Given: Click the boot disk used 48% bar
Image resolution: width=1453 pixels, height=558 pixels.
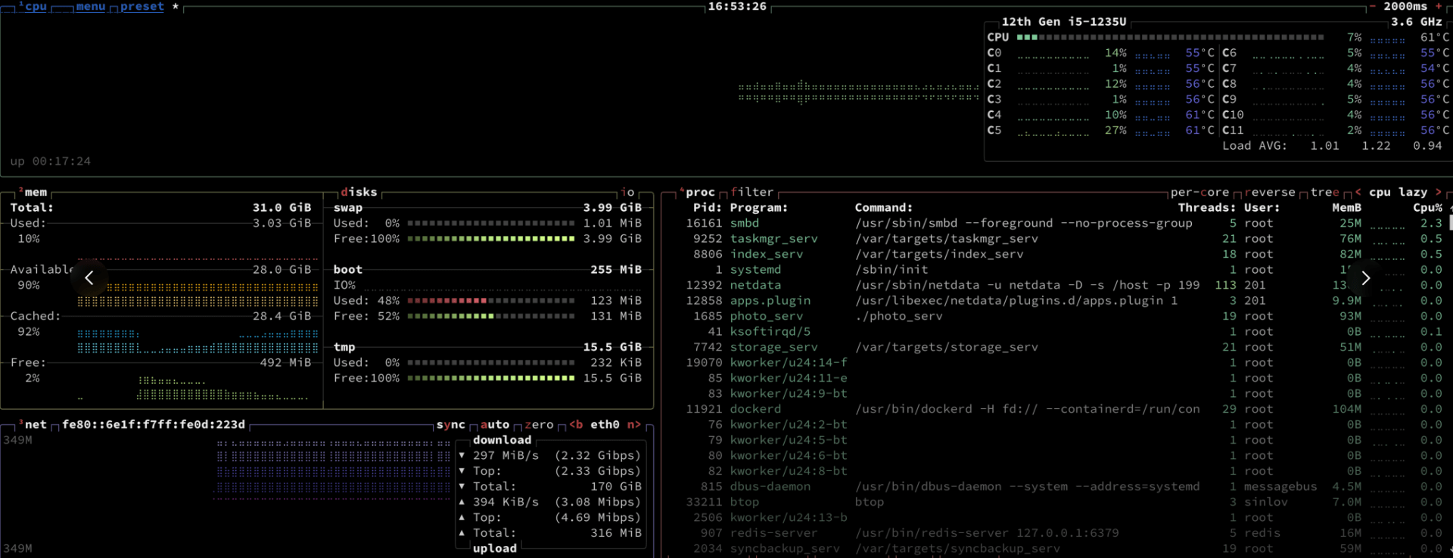Looking at the screenshot, I should pyautogui.click(x=491, y=300).
